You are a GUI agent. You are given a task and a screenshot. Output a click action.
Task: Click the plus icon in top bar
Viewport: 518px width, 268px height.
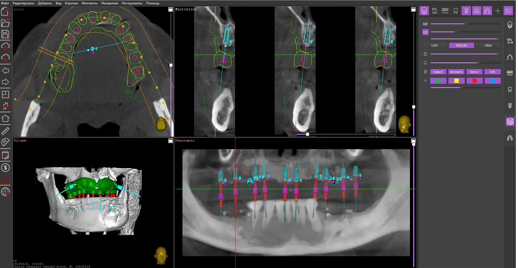[498, 11]
